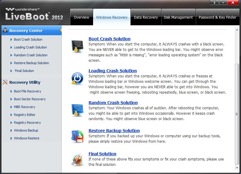Click the Restore Backup Solution floppy icon

77,136
